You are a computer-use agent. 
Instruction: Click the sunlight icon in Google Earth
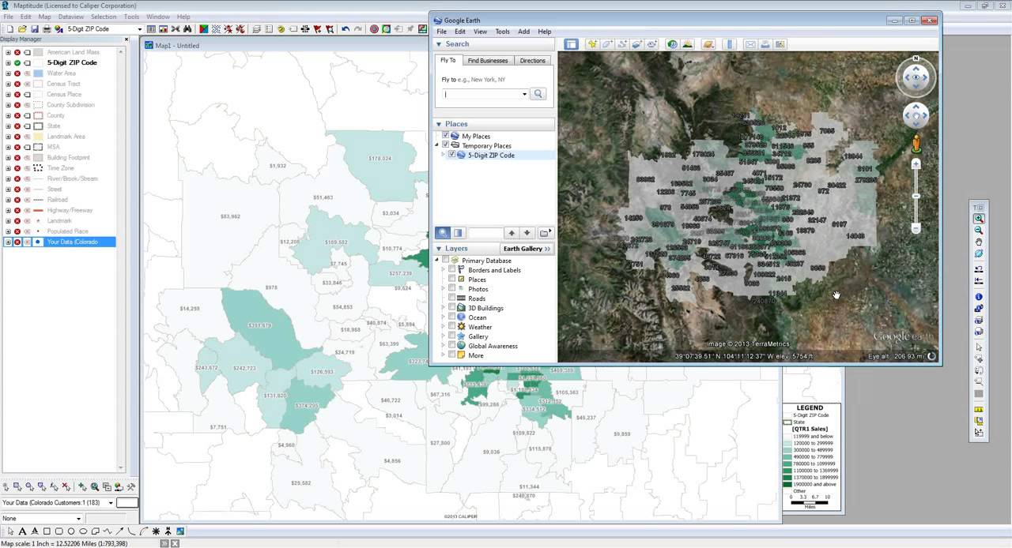coord(687,44)
